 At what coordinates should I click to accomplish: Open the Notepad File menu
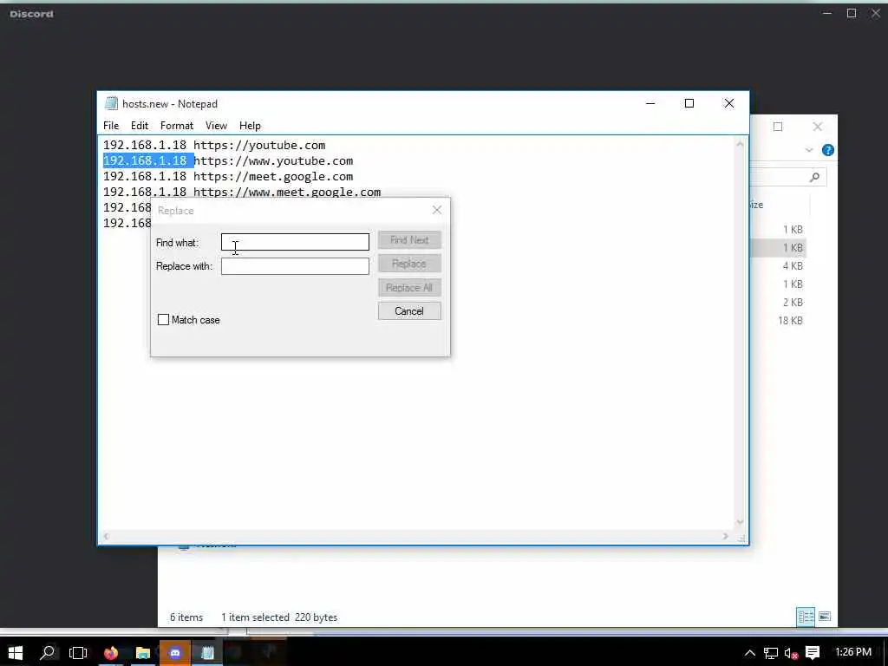coord(111,126)
